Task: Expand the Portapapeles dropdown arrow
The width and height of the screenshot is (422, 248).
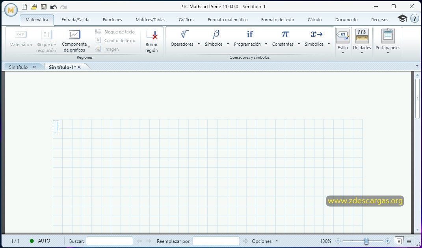Action: (x=388, y=53)
